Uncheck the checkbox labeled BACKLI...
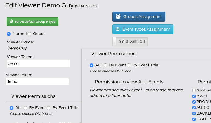This screenshot has width=211, height=123. tap(194, 113)
